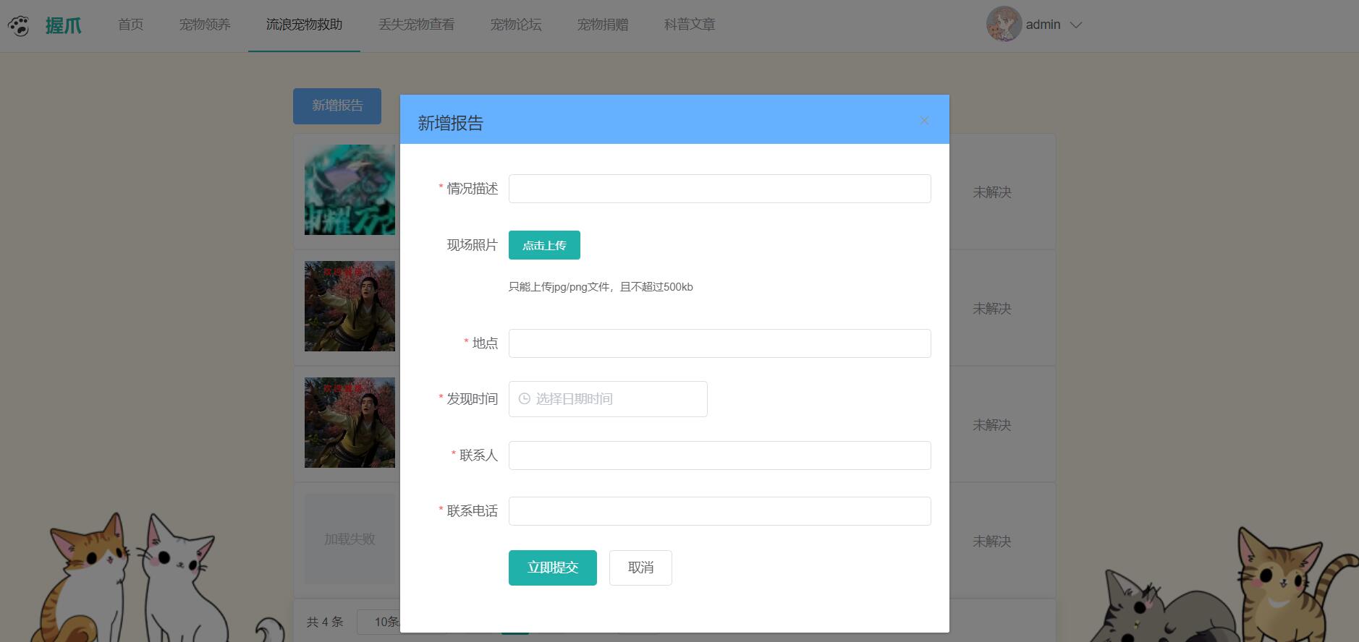Click 未解决 status in first row

coord(991,192)
